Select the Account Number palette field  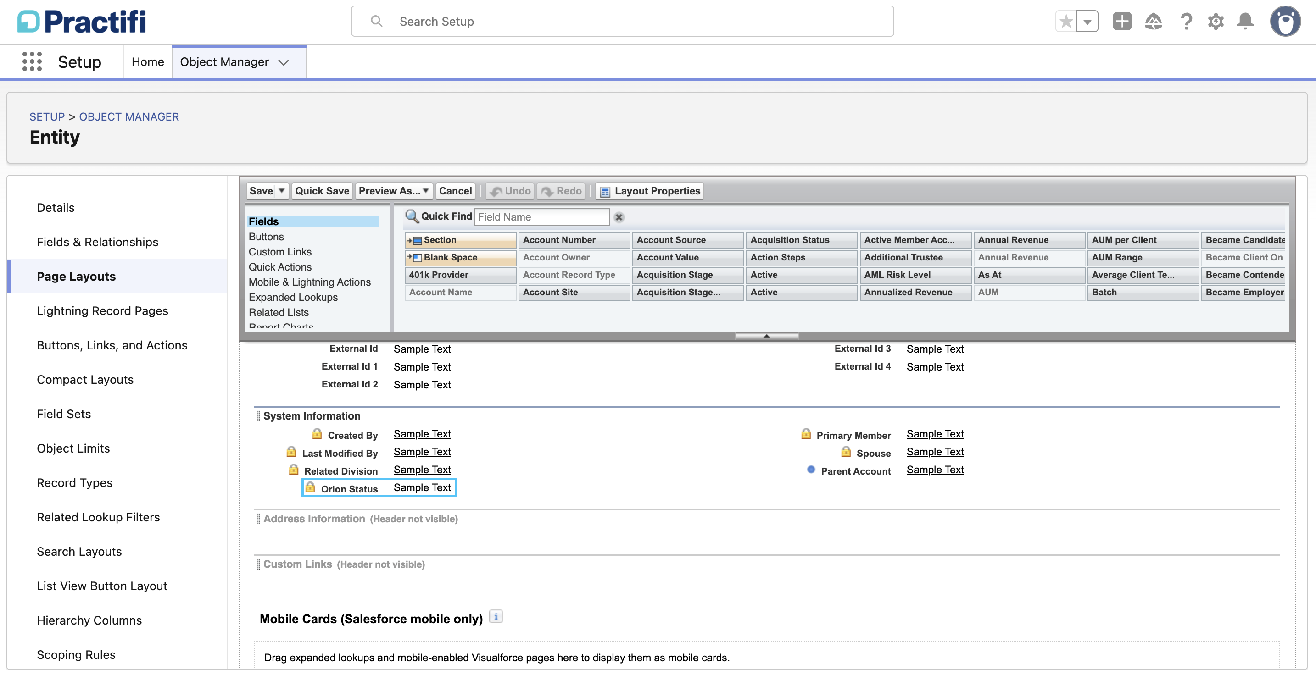point(574,240)
